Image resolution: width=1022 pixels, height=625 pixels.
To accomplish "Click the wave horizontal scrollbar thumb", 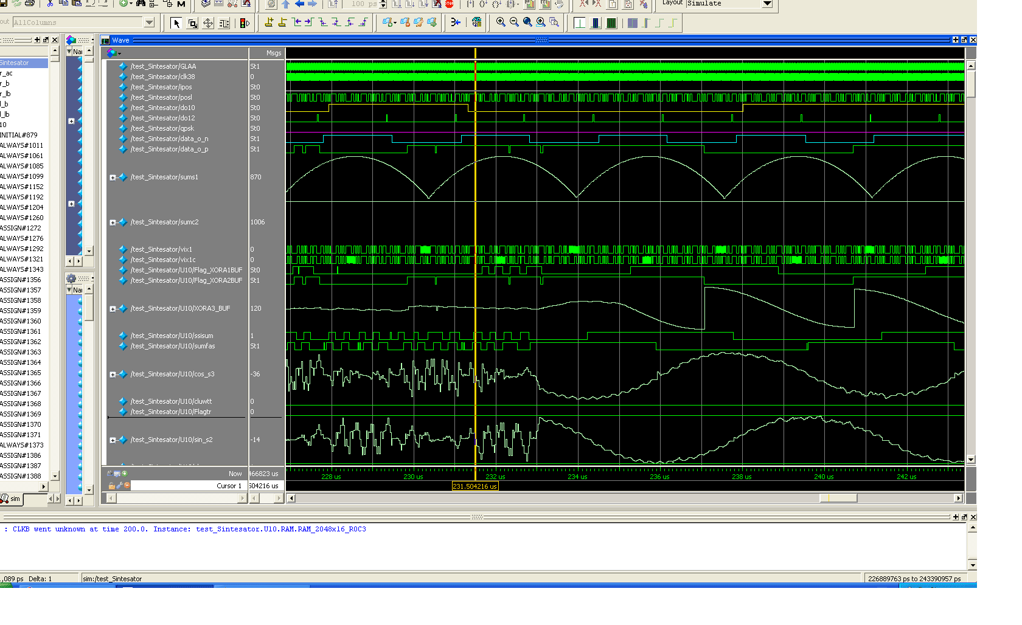I will point(838,498).
